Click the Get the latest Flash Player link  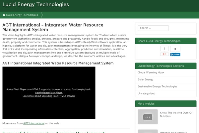(49, 93)
